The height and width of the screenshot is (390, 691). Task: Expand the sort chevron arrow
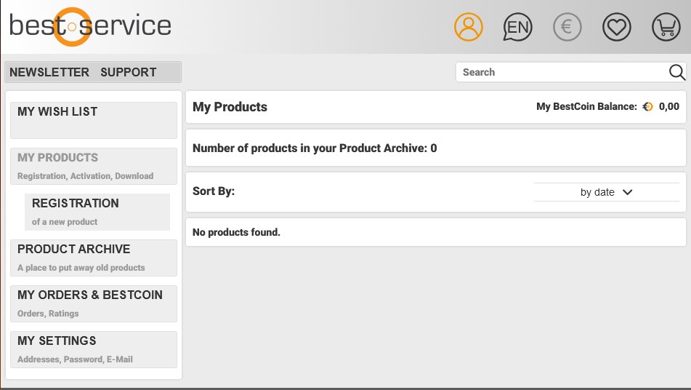628,192
